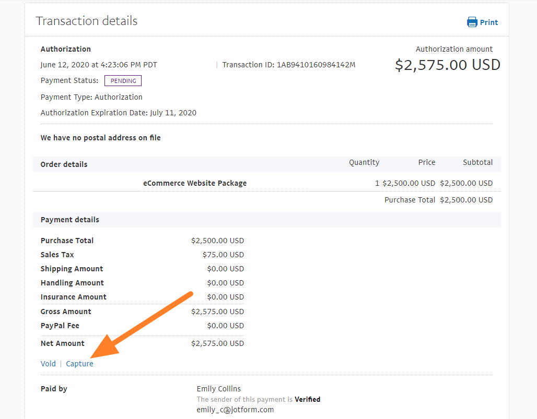This screenshot has width=537, height=419.
Task: Select the Transaction ID number
Action: (316, 65)
